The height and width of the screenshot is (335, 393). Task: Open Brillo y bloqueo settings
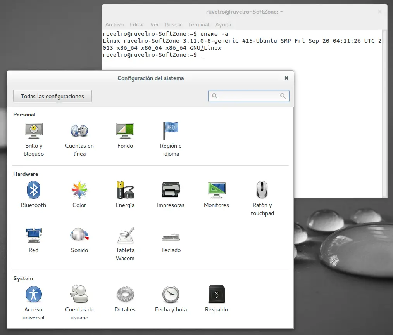[x=34, y=139]
